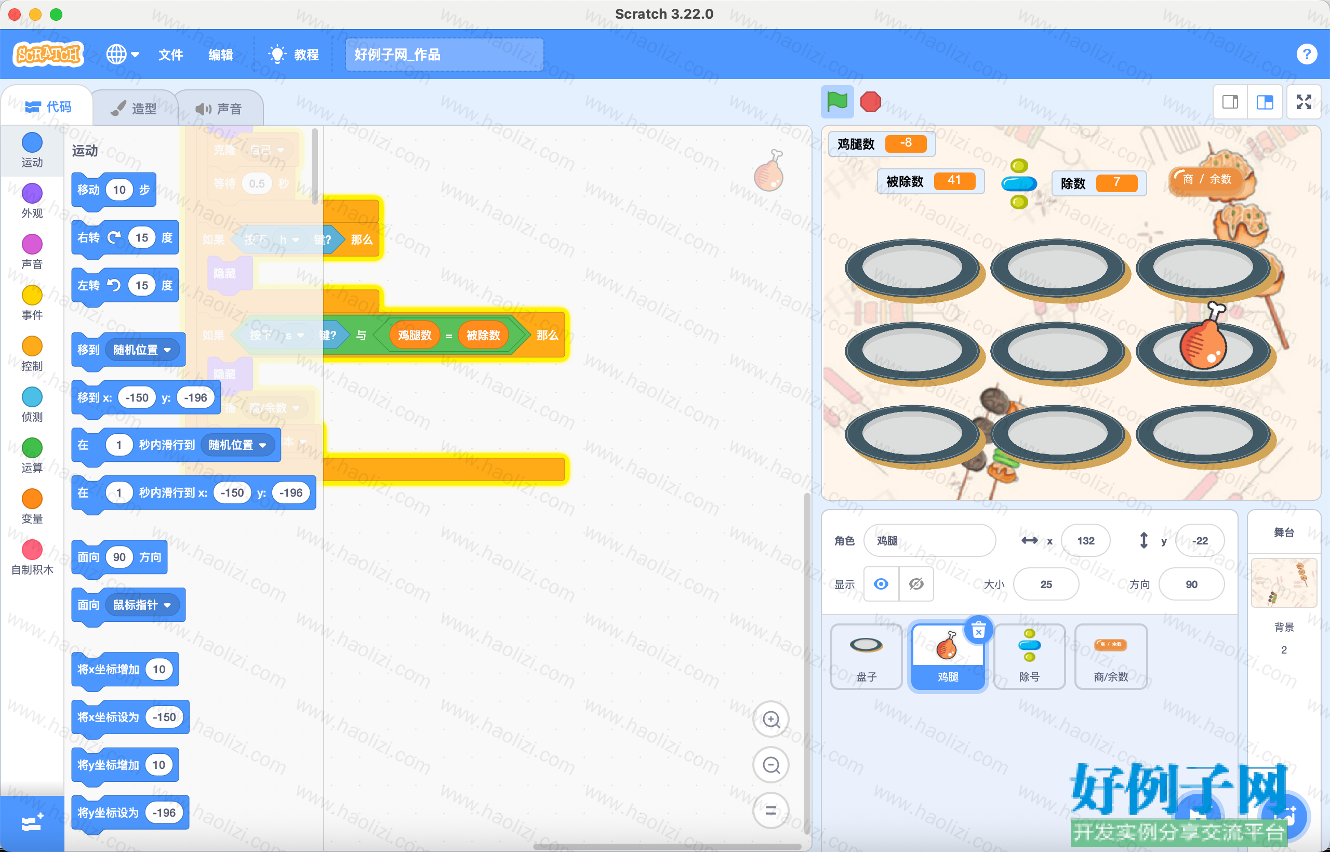The height and width of the screenshot is (852, 1330).
Task: Click the sprite y value -22
Action: [x=1200, y=540]
